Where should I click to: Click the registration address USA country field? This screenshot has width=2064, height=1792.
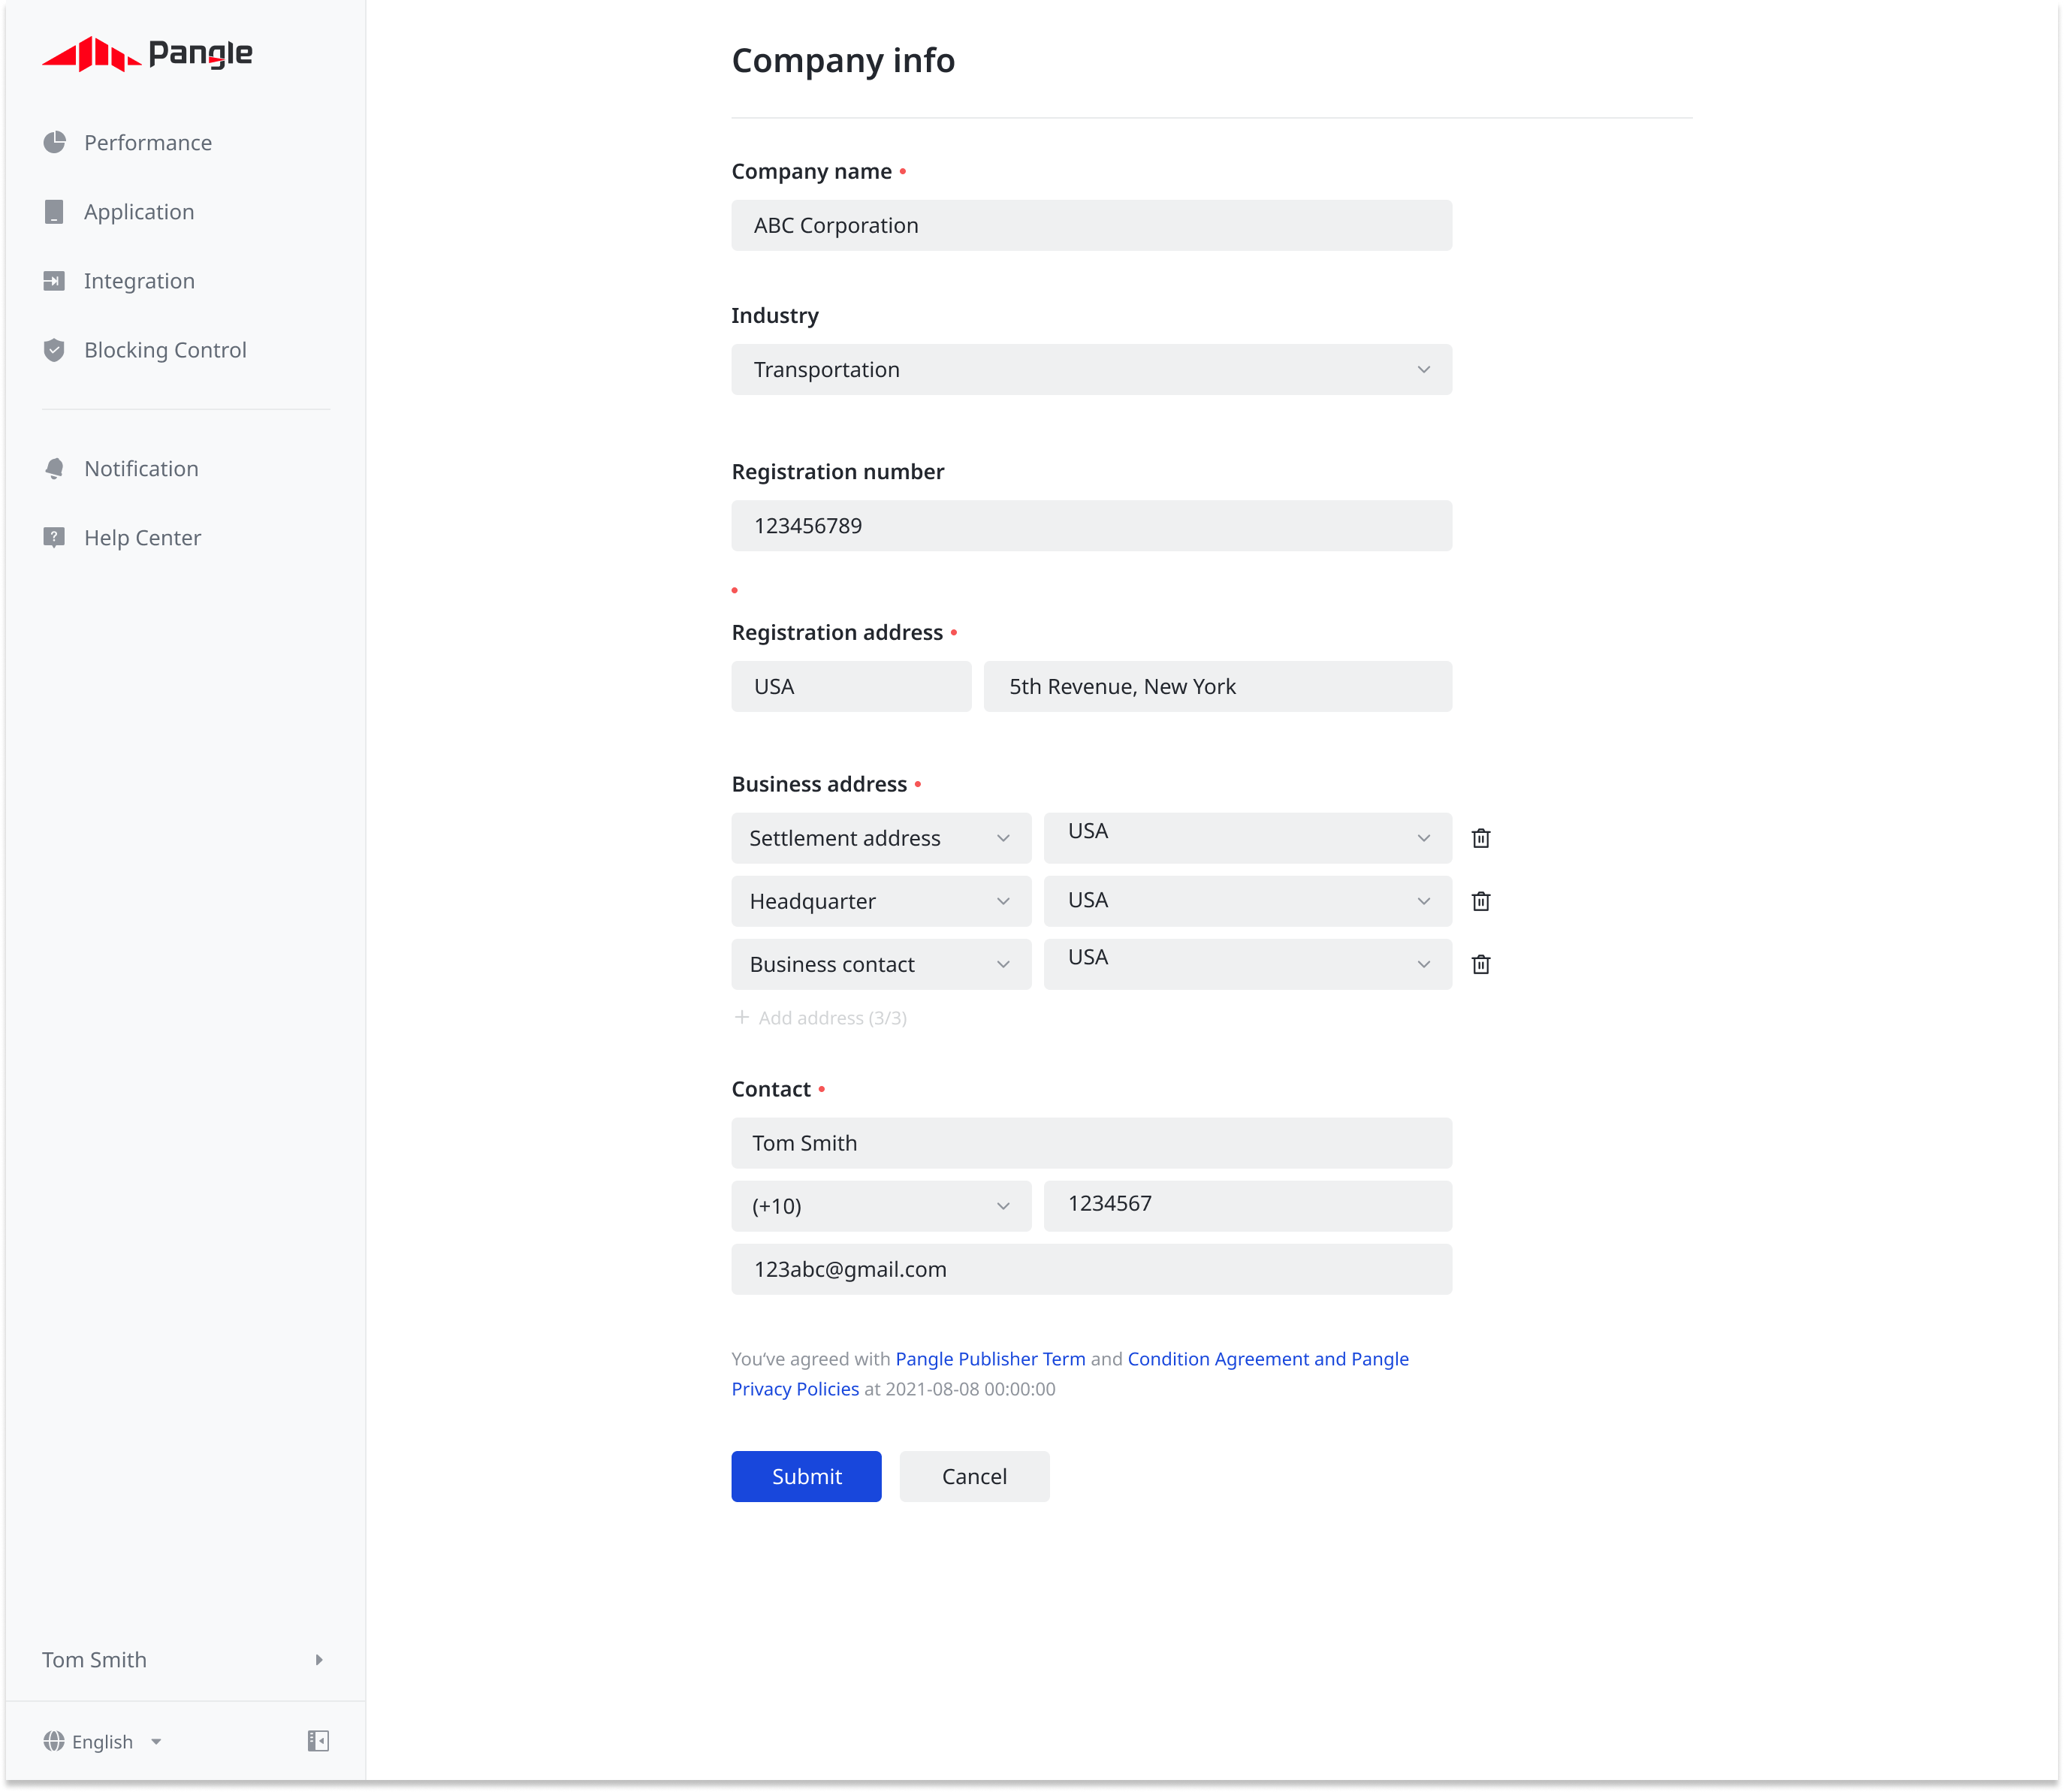851,686
